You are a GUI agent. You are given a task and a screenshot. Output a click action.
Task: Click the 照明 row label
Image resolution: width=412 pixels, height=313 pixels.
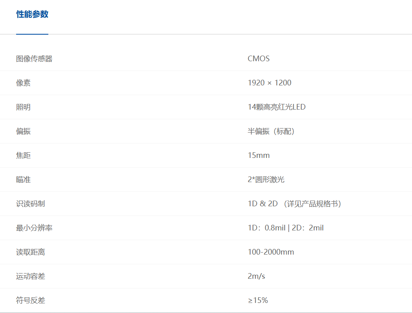click(23, 107)
